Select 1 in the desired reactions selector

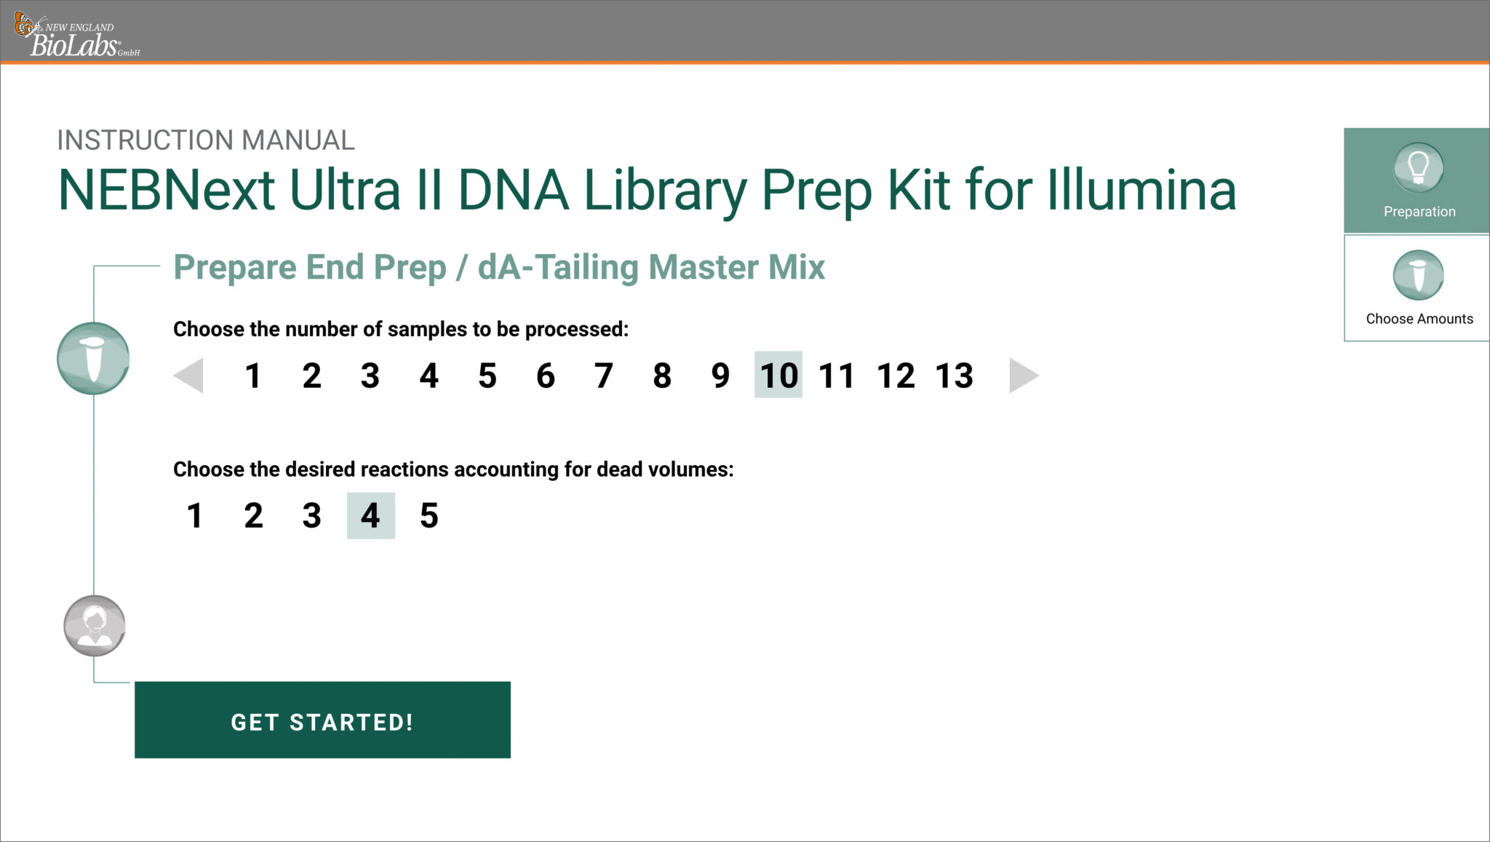coord(194,515)
